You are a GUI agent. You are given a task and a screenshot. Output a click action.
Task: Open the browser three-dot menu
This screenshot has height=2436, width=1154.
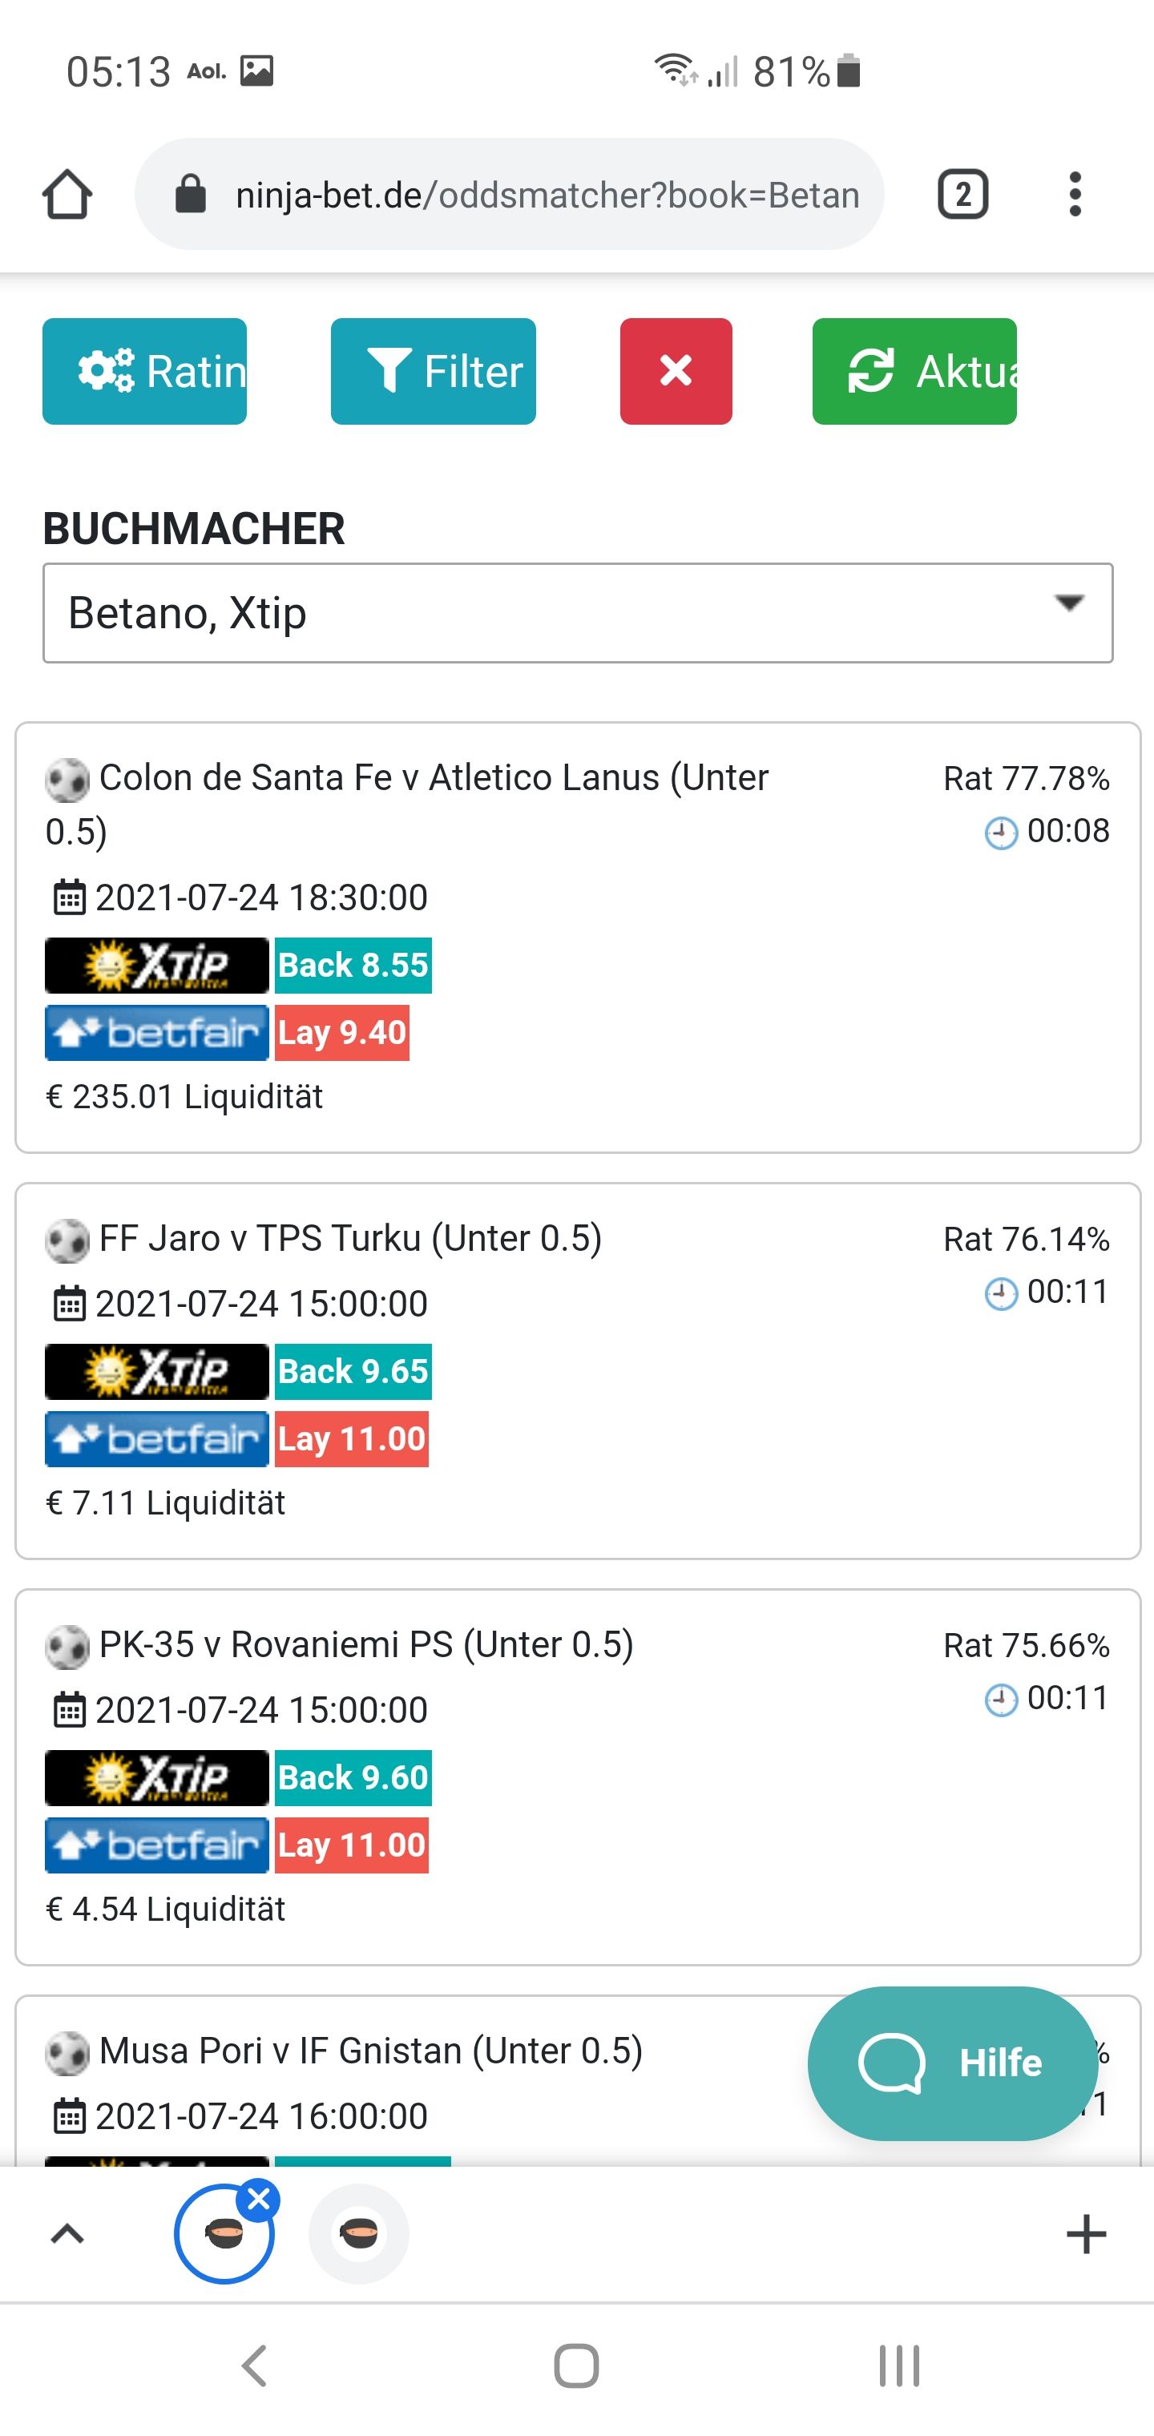coord(1075,195)
